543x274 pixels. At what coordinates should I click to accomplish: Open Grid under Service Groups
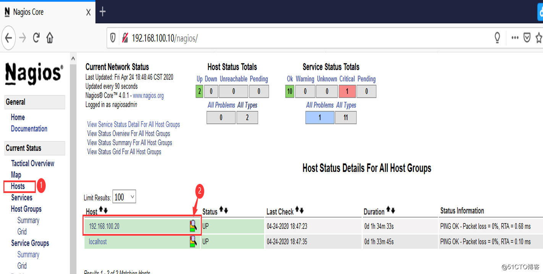tap(22, 266)
